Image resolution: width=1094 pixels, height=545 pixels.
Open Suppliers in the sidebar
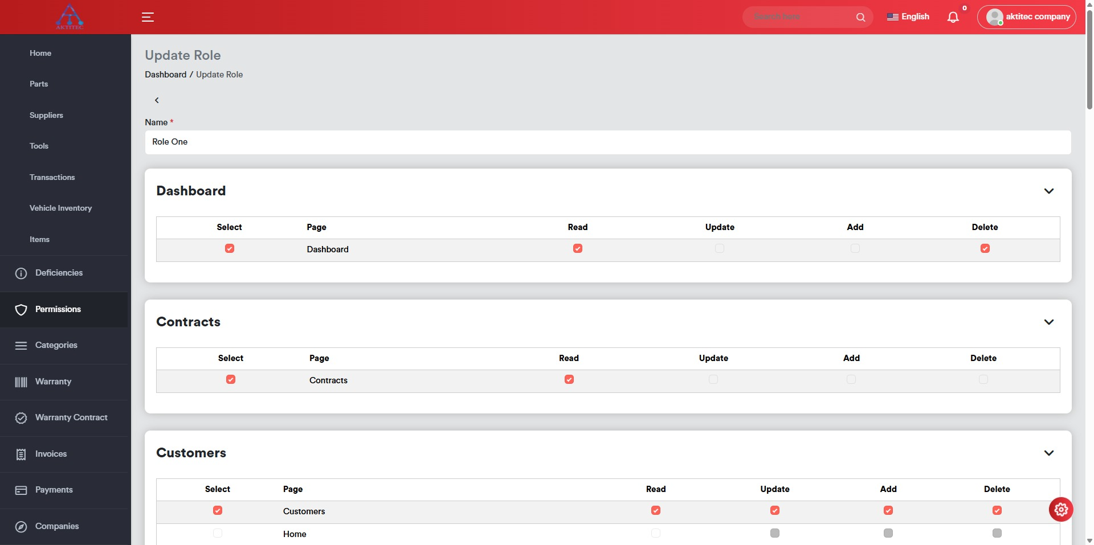46,115
